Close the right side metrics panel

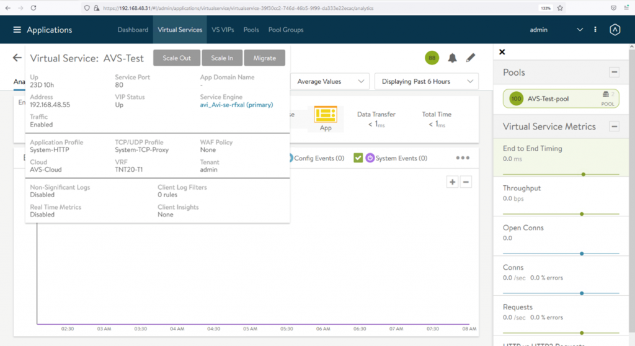pyautogui.click(x=502, y=52)
